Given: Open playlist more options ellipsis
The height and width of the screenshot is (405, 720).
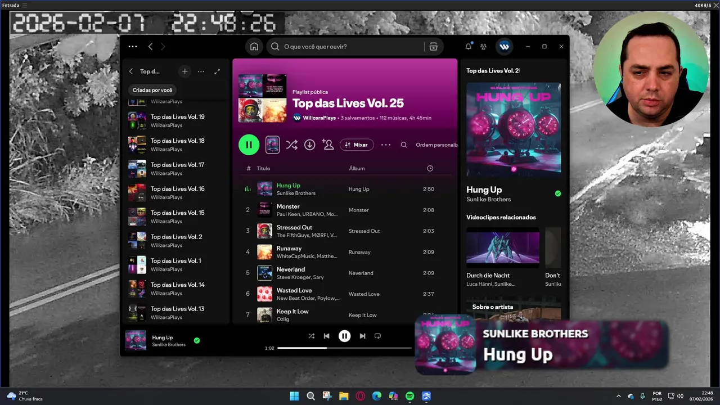Looking at the screenshot, I should [385, 145].
